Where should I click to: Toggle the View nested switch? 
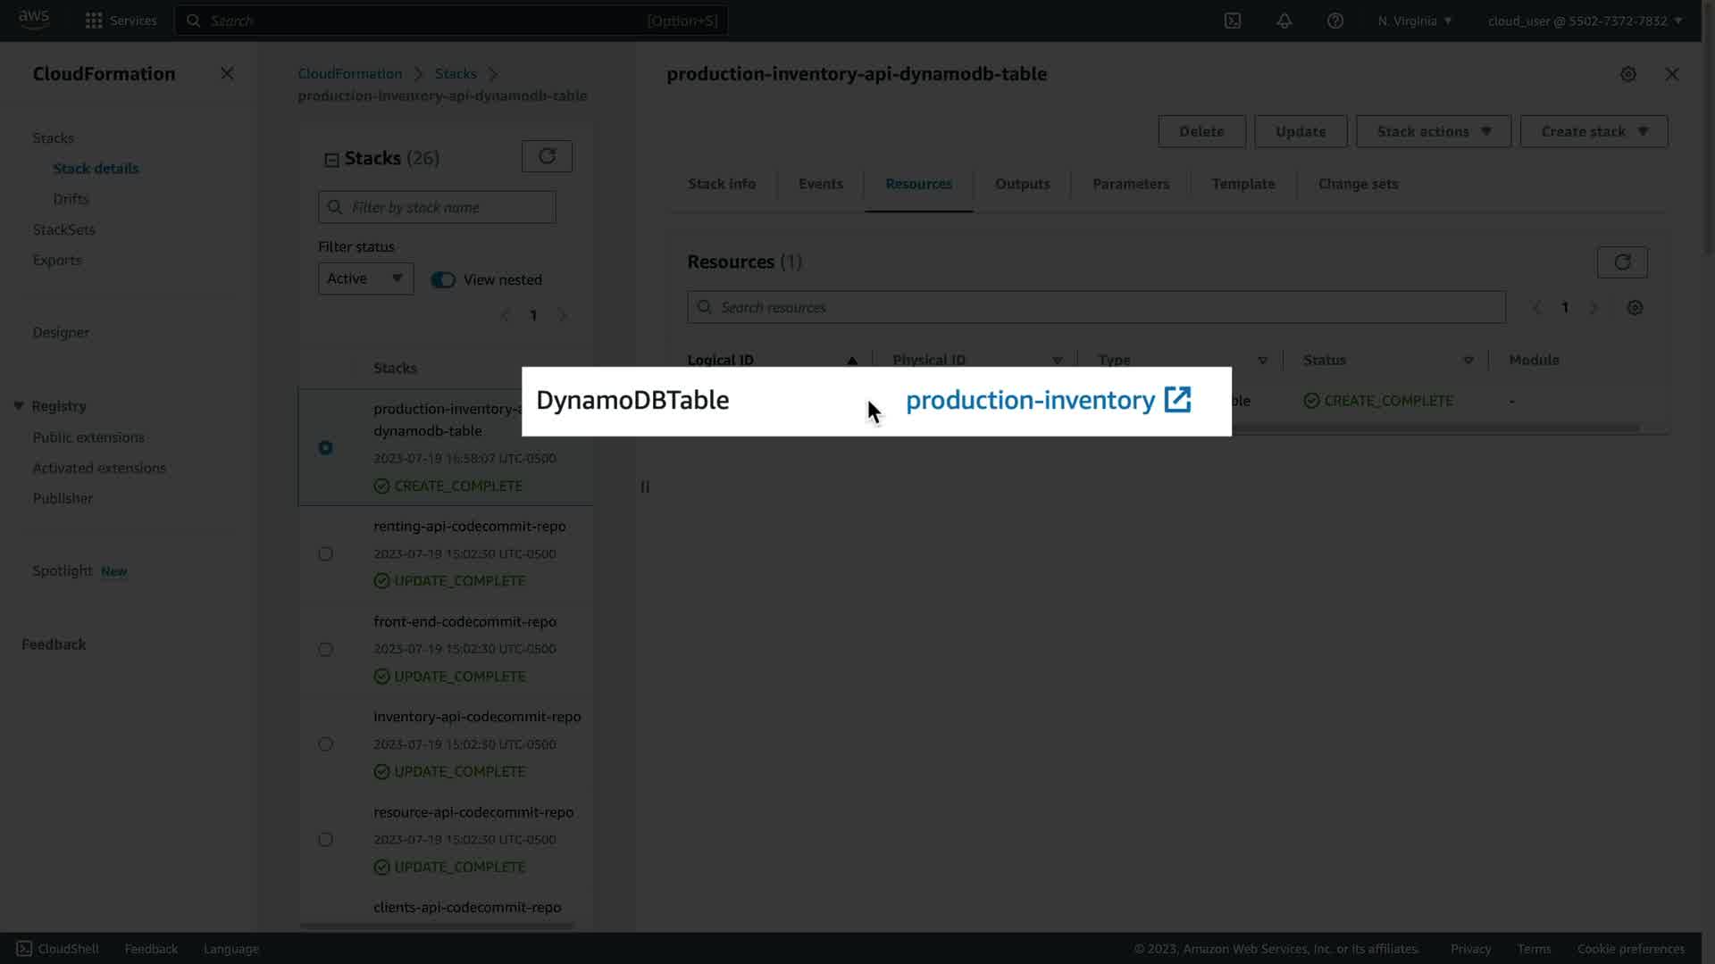coord(443,280)
